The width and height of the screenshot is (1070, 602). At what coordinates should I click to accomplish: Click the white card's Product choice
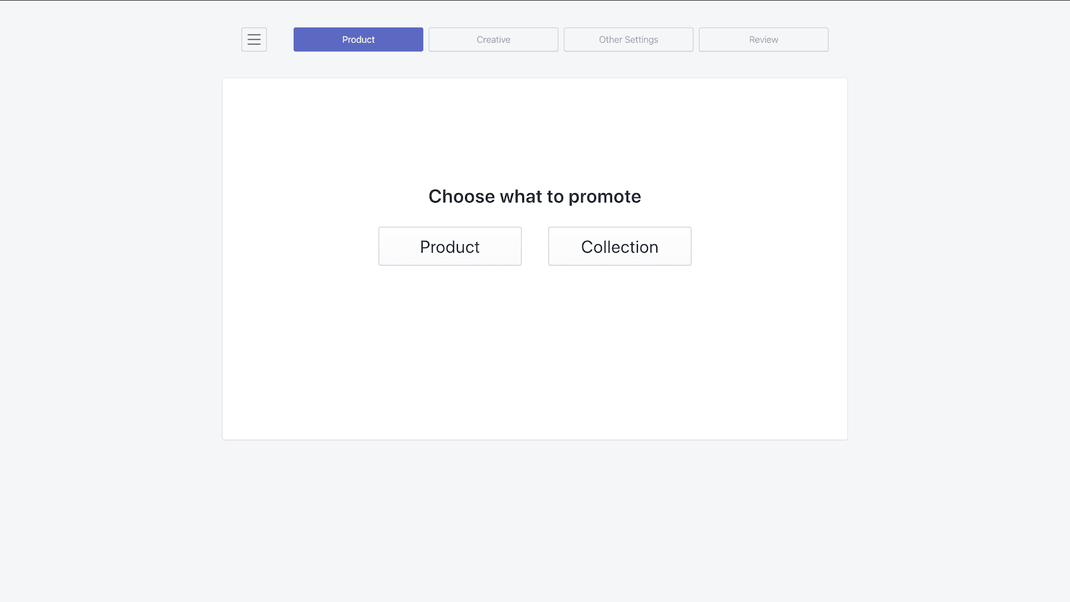pos(449,246)
